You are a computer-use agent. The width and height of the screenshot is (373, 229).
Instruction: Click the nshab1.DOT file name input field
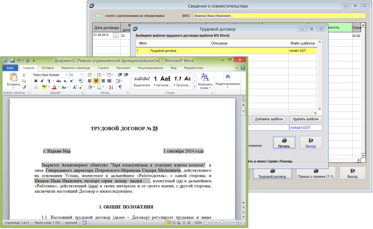coord(306,127)
